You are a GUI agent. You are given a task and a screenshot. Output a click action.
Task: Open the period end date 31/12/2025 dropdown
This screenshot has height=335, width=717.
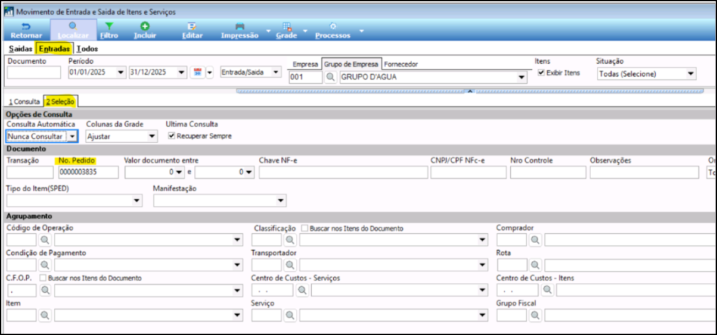point(182,73)
